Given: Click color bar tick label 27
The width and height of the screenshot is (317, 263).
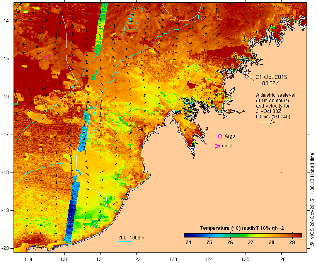Looking at the screenshot, I should click(x=251, y=242).
